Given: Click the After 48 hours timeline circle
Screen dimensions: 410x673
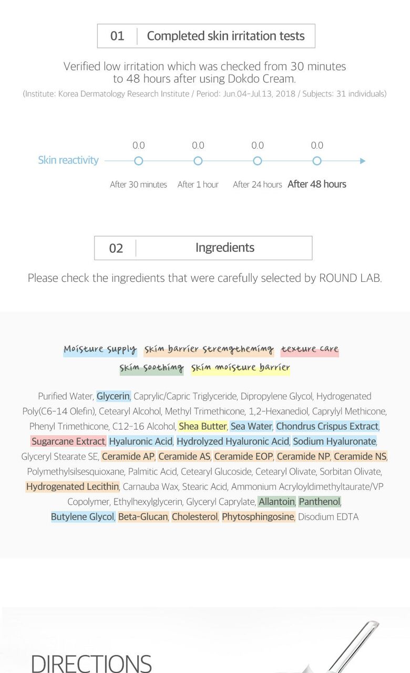Looking at the screenshot, I should (317, 161).
